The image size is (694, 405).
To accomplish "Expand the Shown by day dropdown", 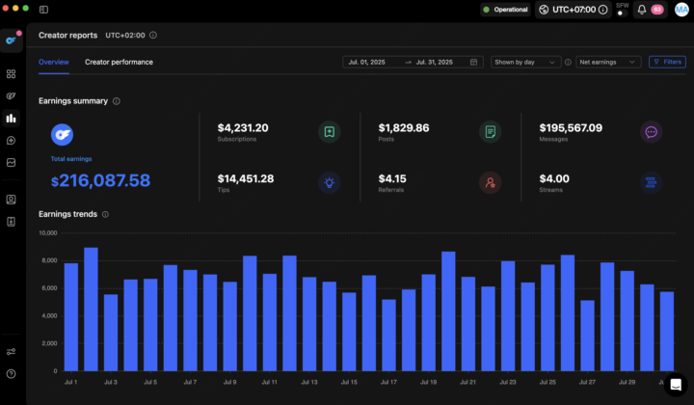I will (525, 62).
